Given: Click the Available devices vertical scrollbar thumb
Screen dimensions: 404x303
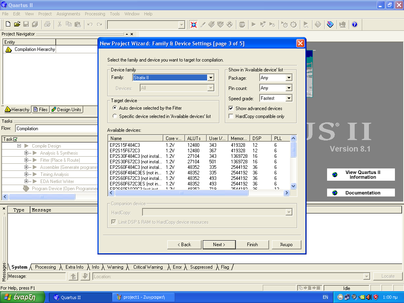Looking at the screenshot, I should [x=293, y=149].
